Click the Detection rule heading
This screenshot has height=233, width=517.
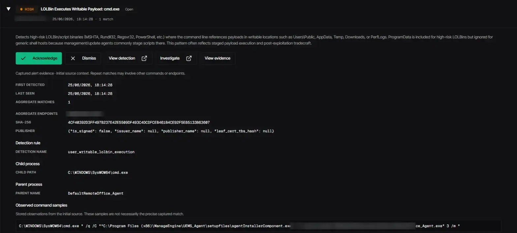(x=28, y=143)
